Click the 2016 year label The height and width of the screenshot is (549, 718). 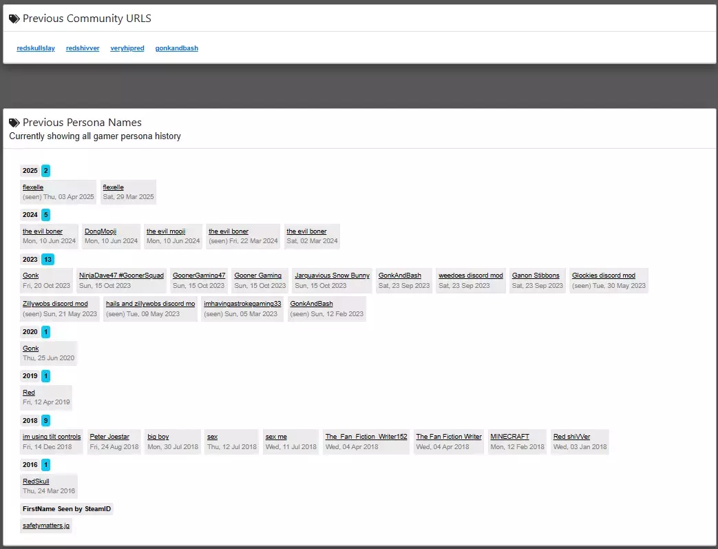30,465
